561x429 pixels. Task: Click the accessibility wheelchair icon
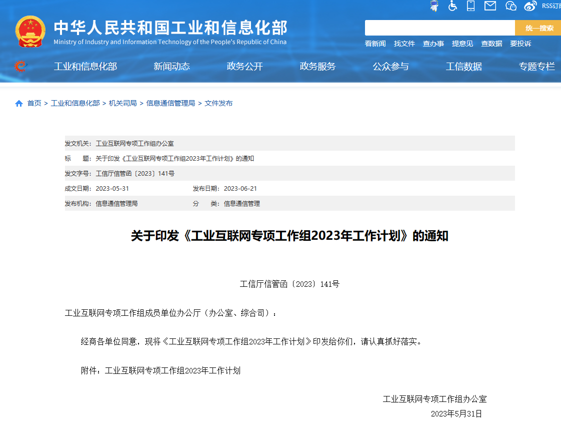point(453,6)
